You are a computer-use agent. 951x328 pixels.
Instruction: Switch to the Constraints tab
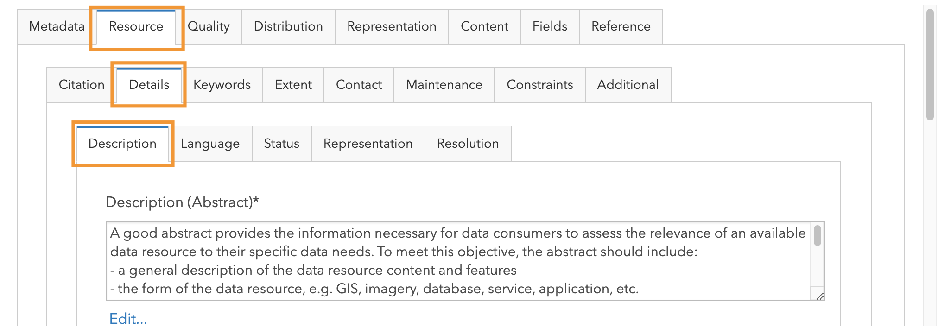[540, 85]
